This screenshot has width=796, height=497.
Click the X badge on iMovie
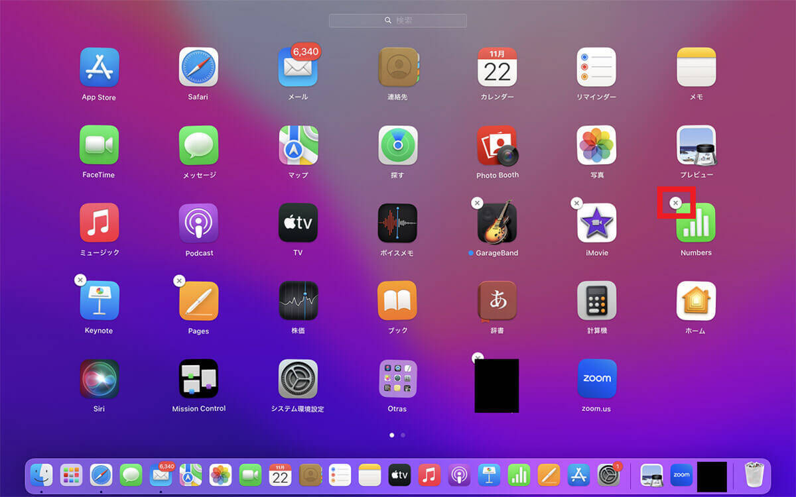tap(576, 203)
